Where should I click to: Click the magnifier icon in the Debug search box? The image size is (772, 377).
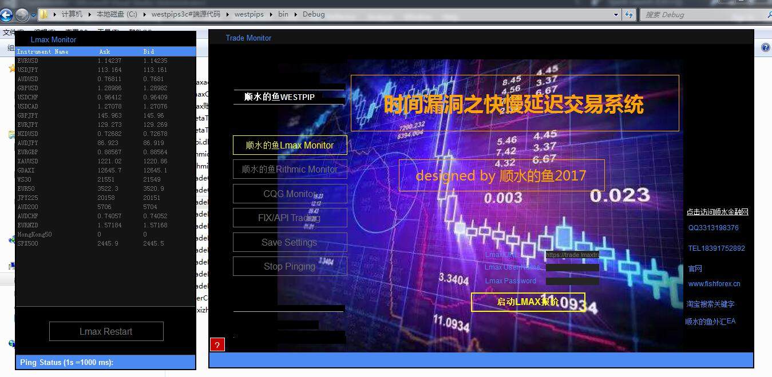(769, 14)
